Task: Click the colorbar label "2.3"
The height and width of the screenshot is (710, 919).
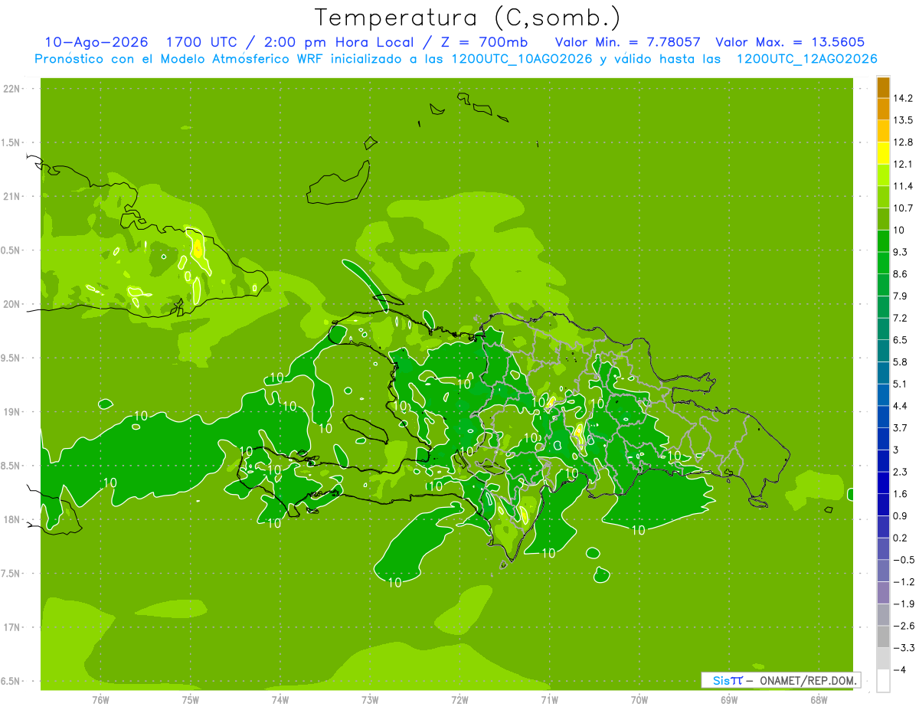Action: tap(901, 472)
